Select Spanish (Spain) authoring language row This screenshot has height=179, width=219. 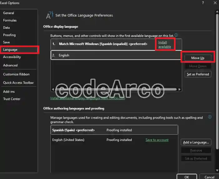[x=114, y=130]
